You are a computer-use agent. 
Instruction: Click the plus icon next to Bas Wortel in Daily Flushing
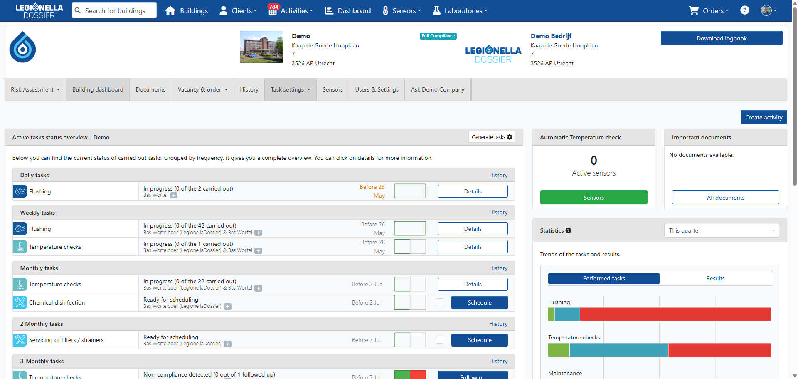click(173, 196)
